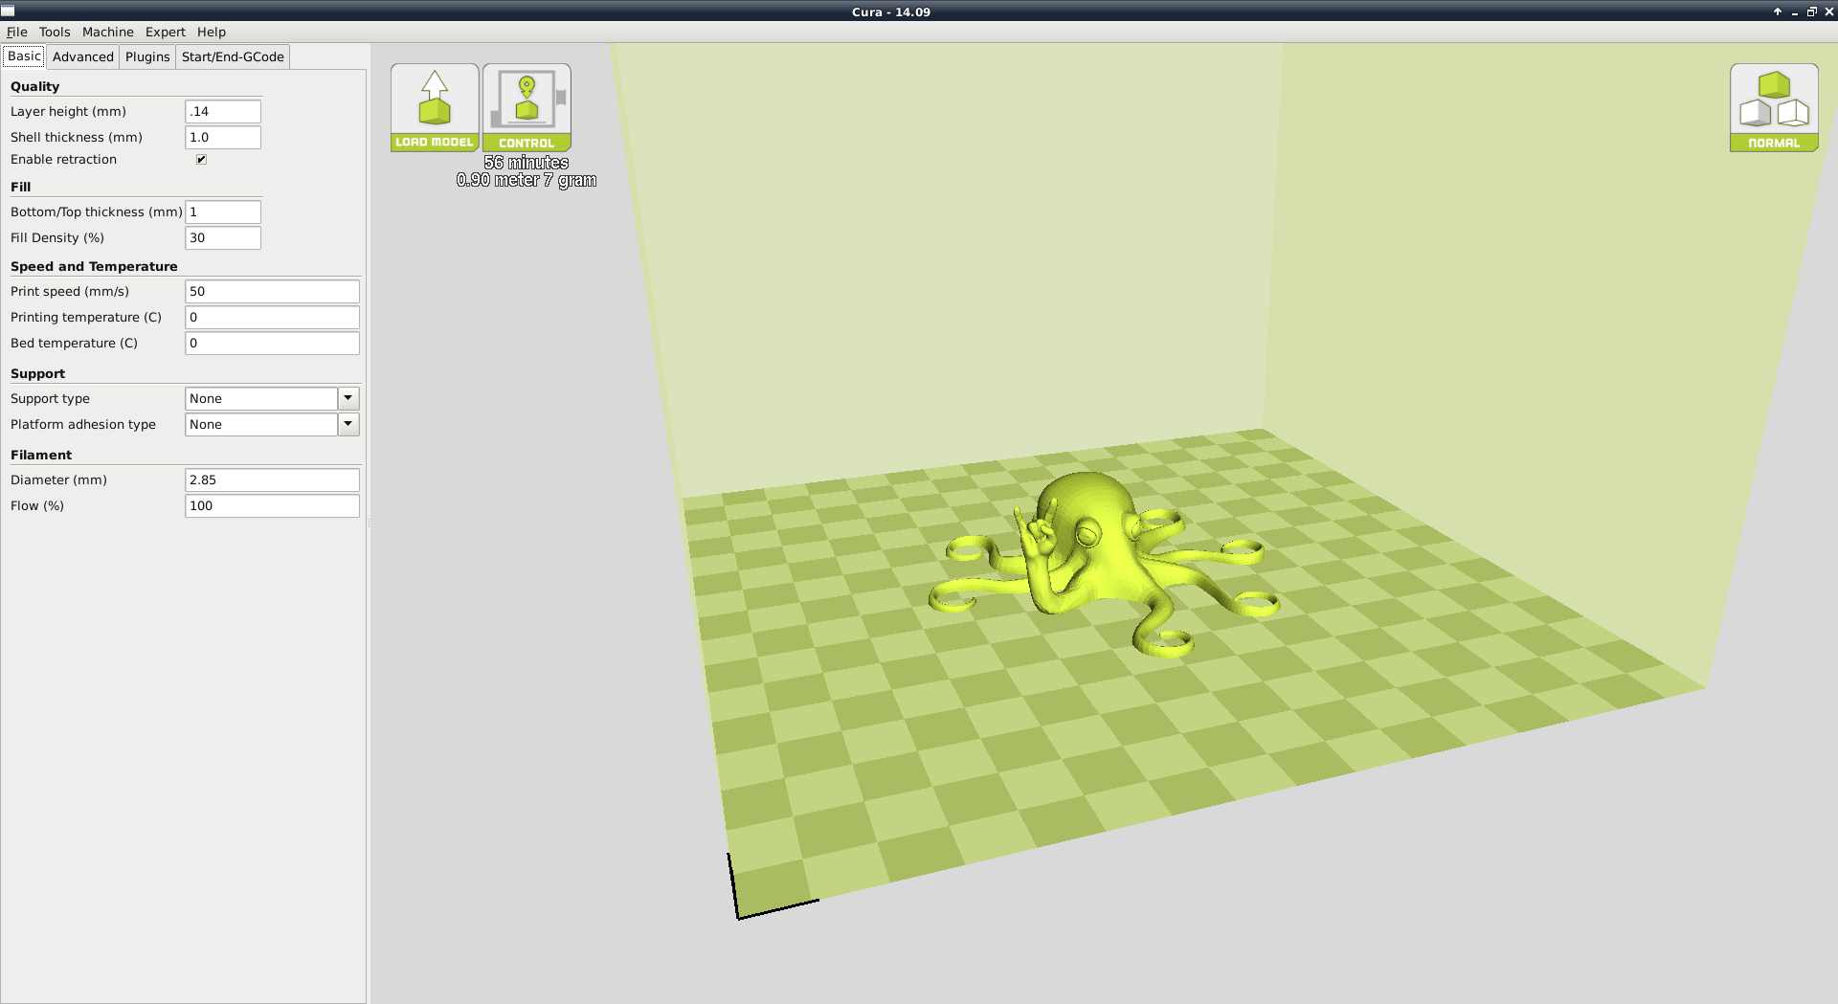Click the 'Layer height (mm)' label

[x=68, y=111]
